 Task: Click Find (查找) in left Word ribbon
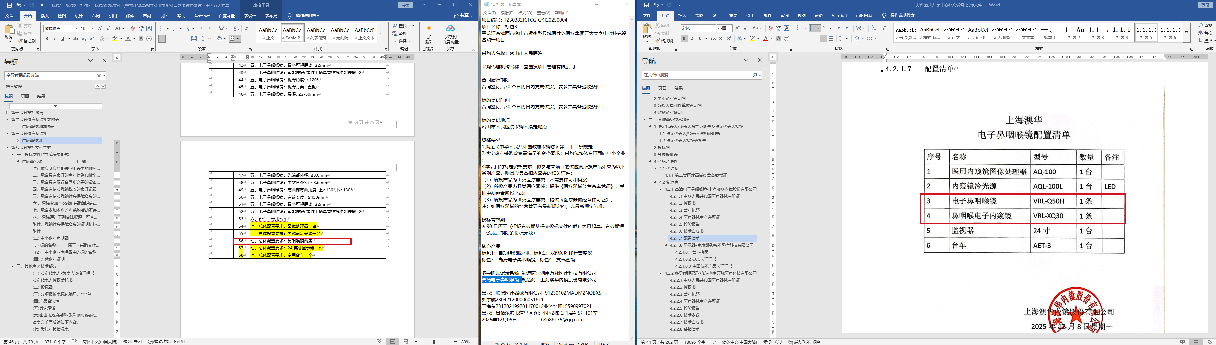pyautogui.click(x=400, y=26)
